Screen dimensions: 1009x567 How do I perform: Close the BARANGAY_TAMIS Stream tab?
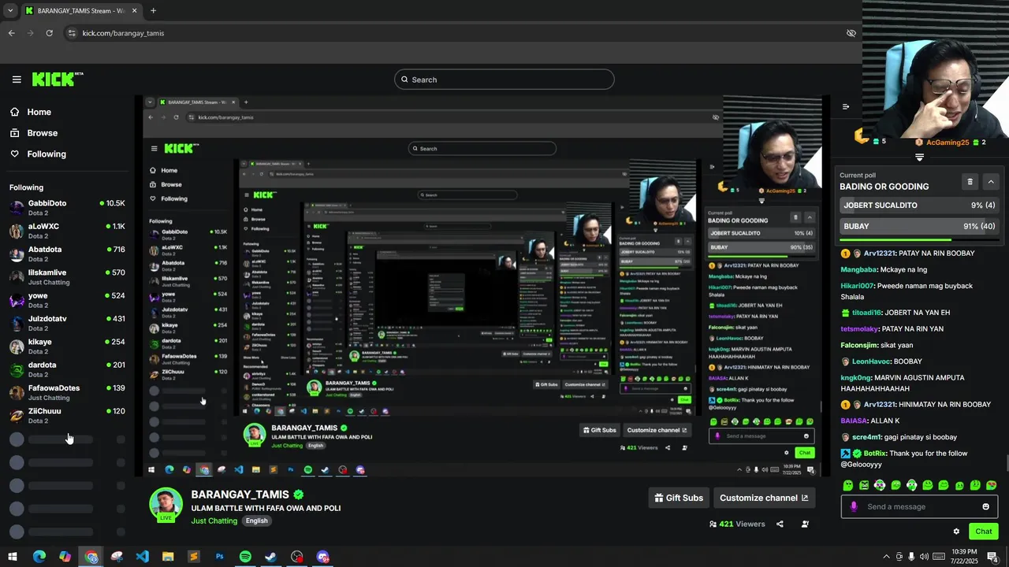[x=135, y=11]
